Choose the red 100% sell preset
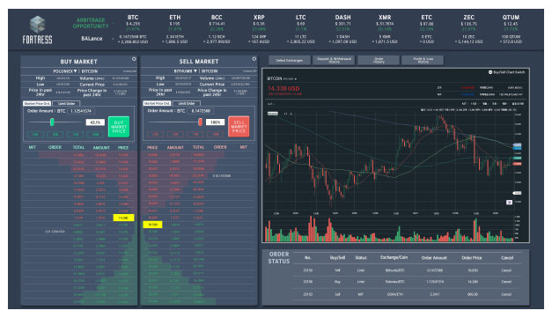 (x=216, y=135)
